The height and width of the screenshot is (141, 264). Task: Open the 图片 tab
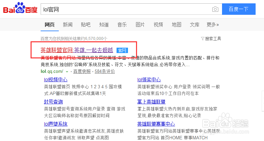point(140,25)
